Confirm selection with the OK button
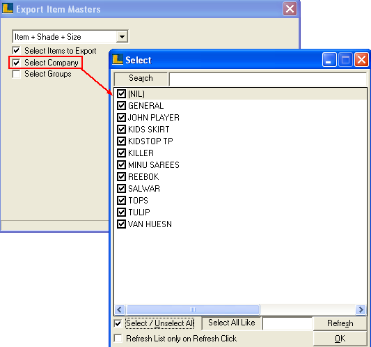 pyautogui.click(x=340, y=339)
